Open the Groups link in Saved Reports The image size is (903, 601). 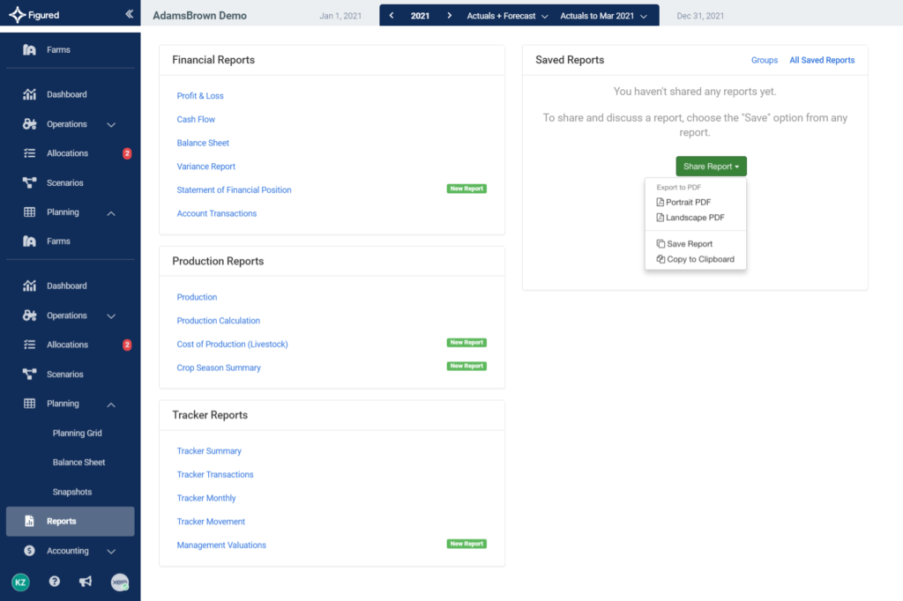pos(765,60)
